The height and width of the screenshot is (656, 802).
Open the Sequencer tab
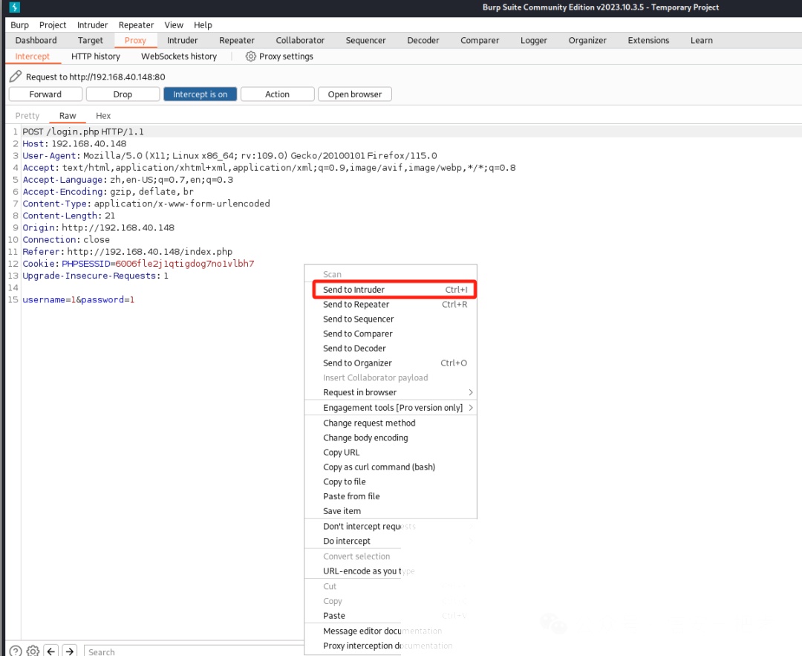pos(365,40)
